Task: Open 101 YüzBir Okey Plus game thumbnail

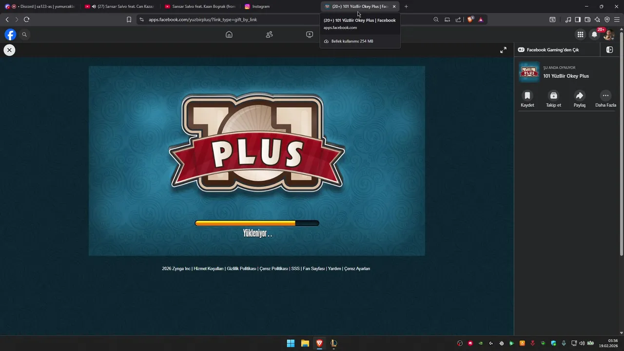Action: (x=529, y=72)
